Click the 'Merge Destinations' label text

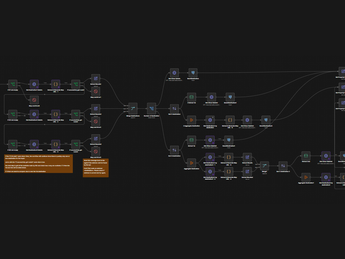coord(133,116)
